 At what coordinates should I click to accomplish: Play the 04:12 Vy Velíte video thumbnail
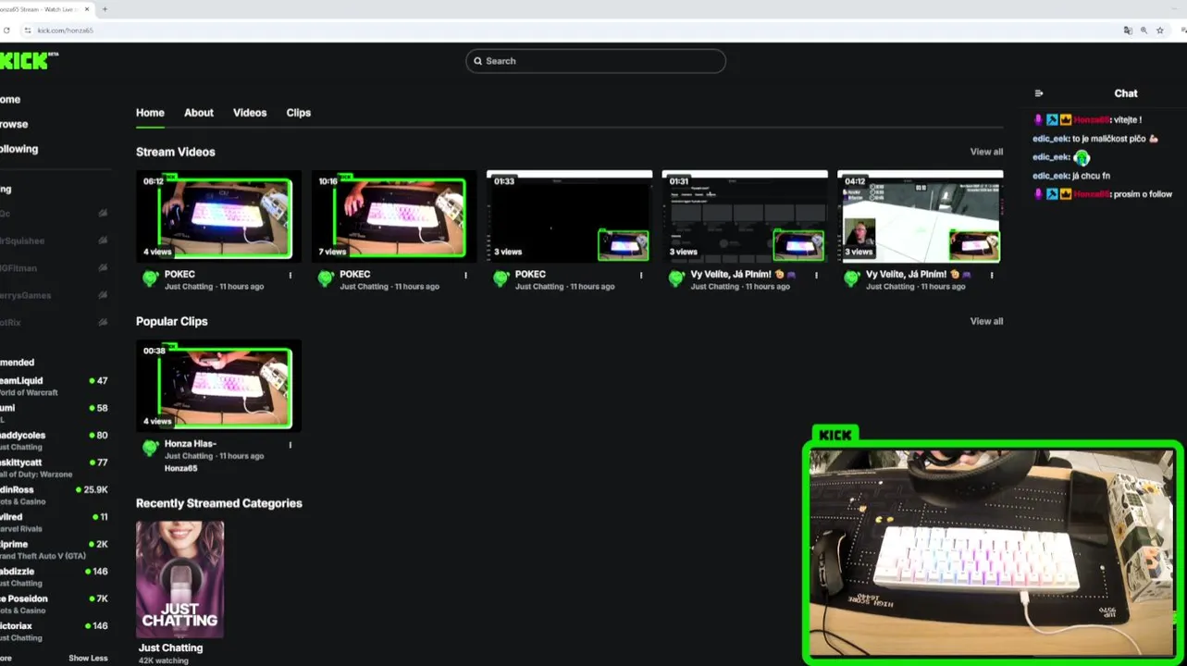click(920, 216)
